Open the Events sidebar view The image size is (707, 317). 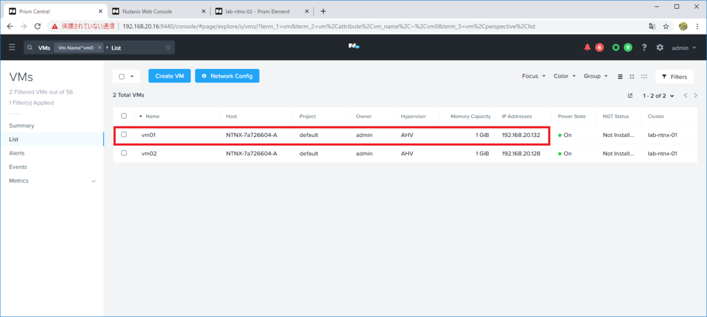point(18,167)
